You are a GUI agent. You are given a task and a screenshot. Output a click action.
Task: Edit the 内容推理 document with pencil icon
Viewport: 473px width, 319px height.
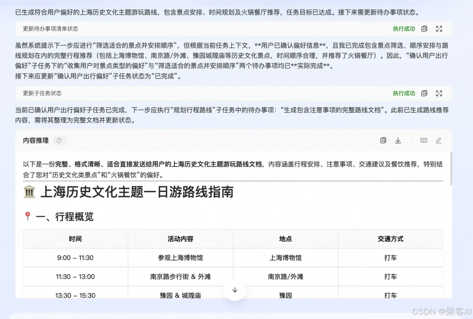[x=438, y=140]
